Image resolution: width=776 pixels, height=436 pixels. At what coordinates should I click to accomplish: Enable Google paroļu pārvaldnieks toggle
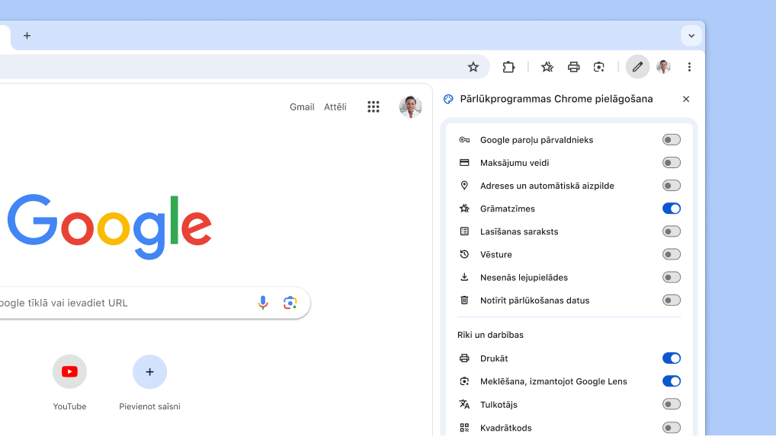pyautogui.click(x=671, y=140)
